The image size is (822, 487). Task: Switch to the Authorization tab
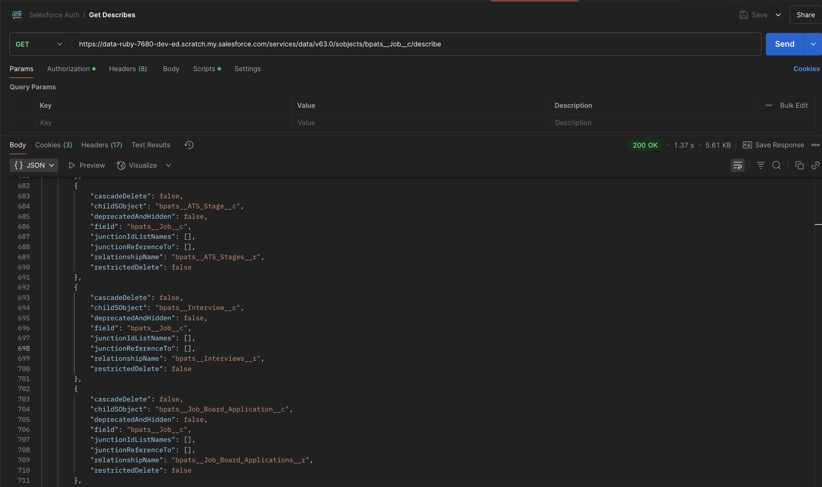point(68,69)
